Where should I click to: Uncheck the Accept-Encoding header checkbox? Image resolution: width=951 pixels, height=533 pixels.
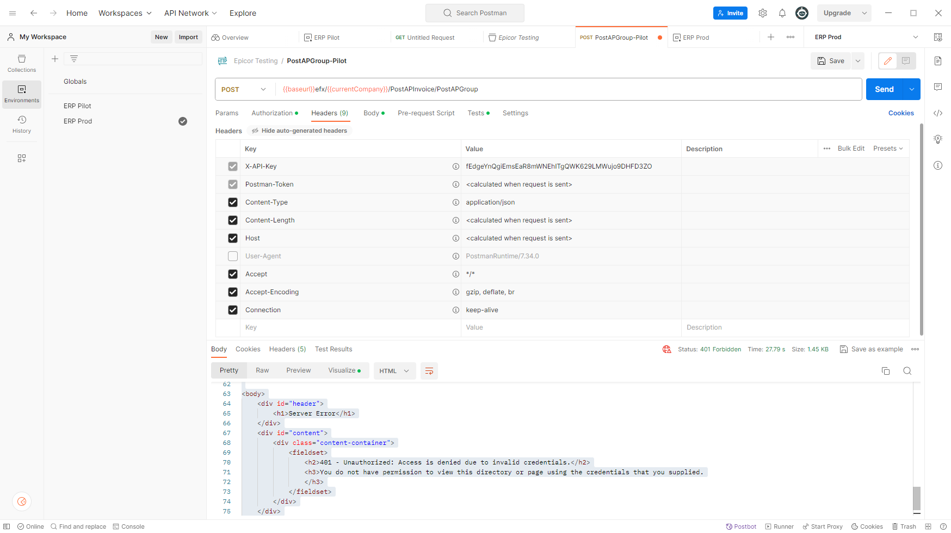233,292
